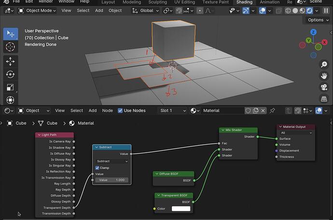Viewport: 333px width, 220px height.
Task: Choose the Rotate tool
Action: tap(11, 74)
